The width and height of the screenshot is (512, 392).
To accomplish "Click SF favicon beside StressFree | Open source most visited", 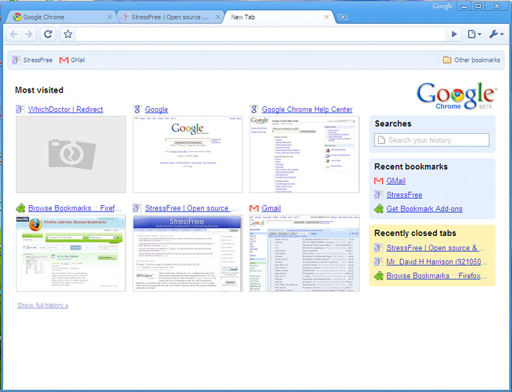I will click(x=137, y=208).
